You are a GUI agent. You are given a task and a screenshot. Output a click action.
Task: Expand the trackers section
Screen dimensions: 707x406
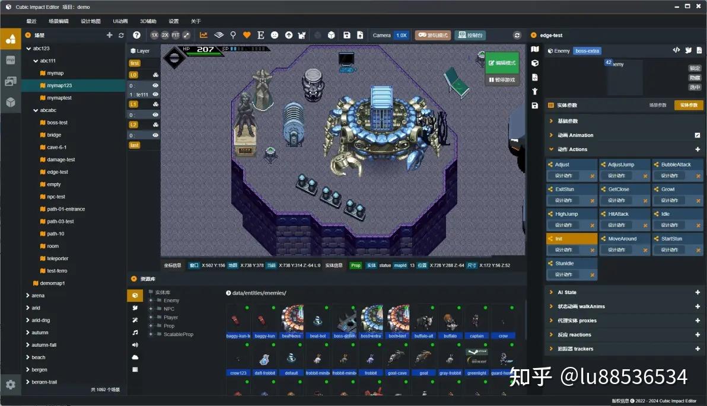point(551,349)
